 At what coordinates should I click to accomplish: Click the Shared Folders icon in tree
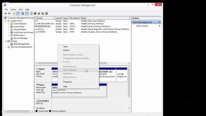pyautogui.click(x=12, y=29)
